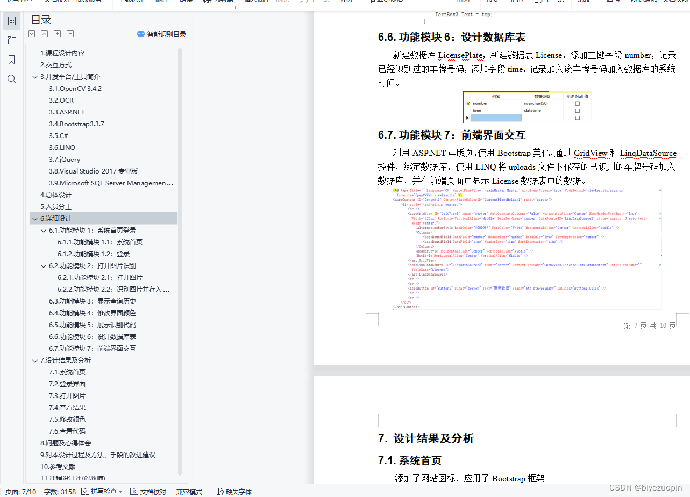Jump to 3.5.C# heading
This screenshot has width=690, height=497.
(x=59, y=136)
